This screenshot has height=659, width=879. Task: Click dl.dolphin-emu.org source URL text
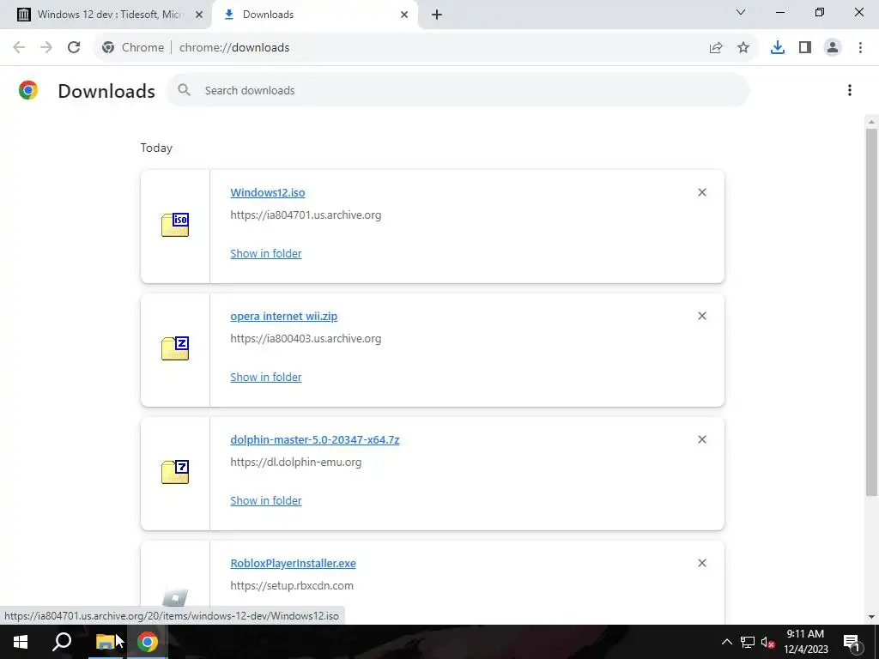click(295, 463)
